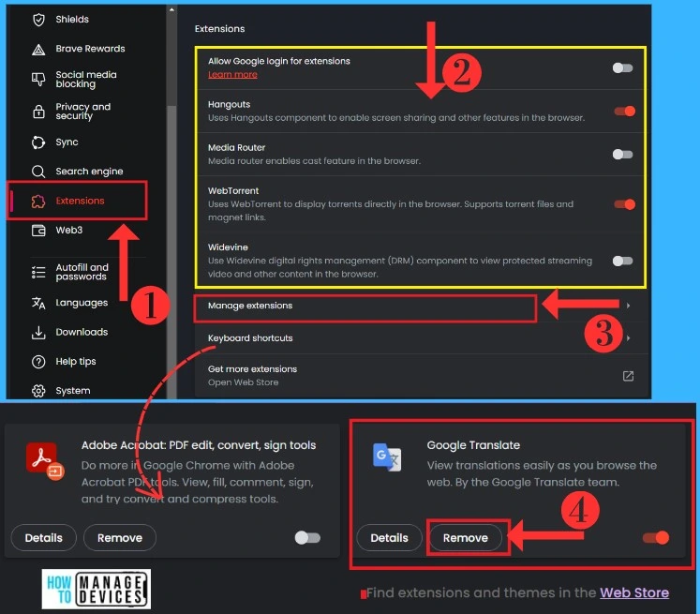Click the Brave Rewards triangle icon
This screenshot has width=700, height=614.
tap(38, 49)
